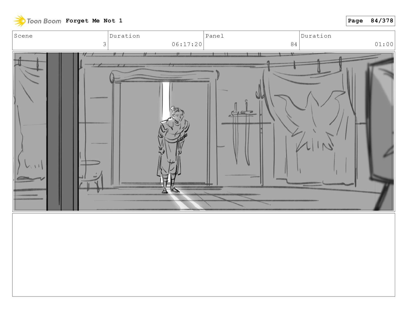Click the 'Panel' header label
Viewport: 408px width, 315px height.
[x=215, y=36]
